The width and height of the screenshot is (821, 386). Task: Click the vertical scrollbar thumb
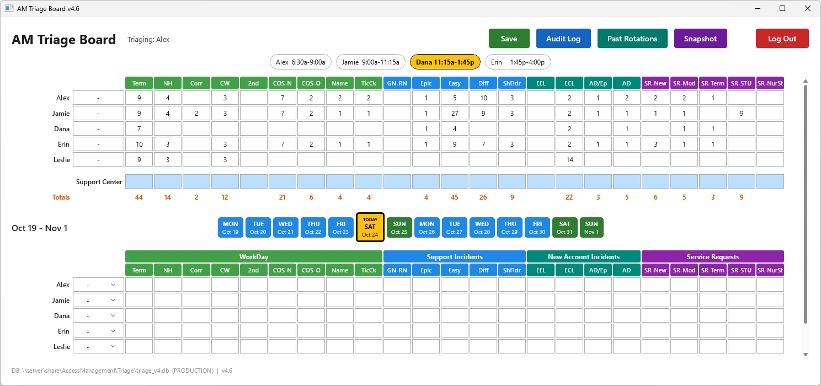pos(806,204)
